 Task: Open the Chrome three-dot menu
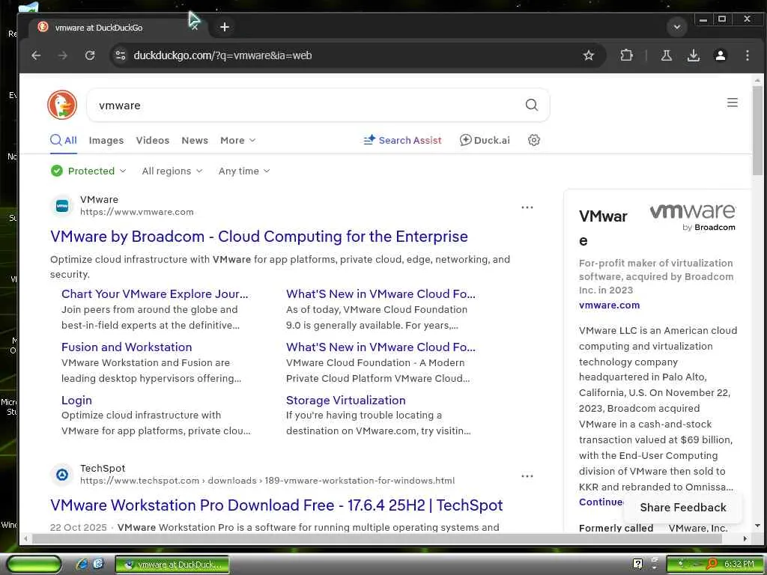point(747,55)
